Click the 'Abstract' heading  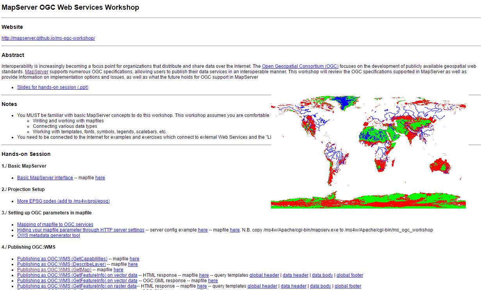13,55
